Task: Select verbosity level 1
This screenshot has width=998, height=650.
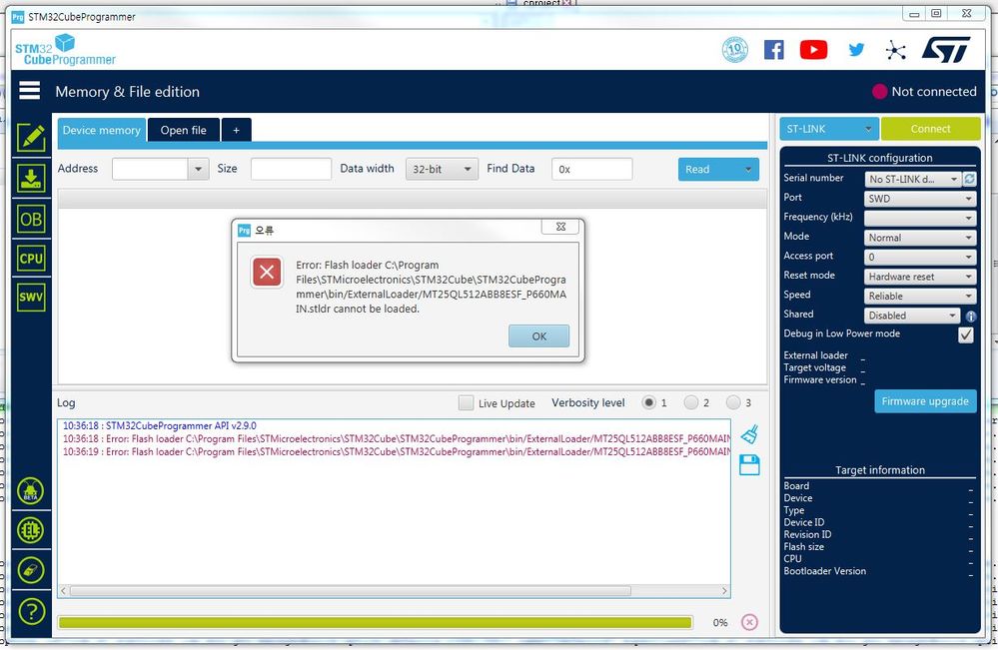Action: pos(648,402)
